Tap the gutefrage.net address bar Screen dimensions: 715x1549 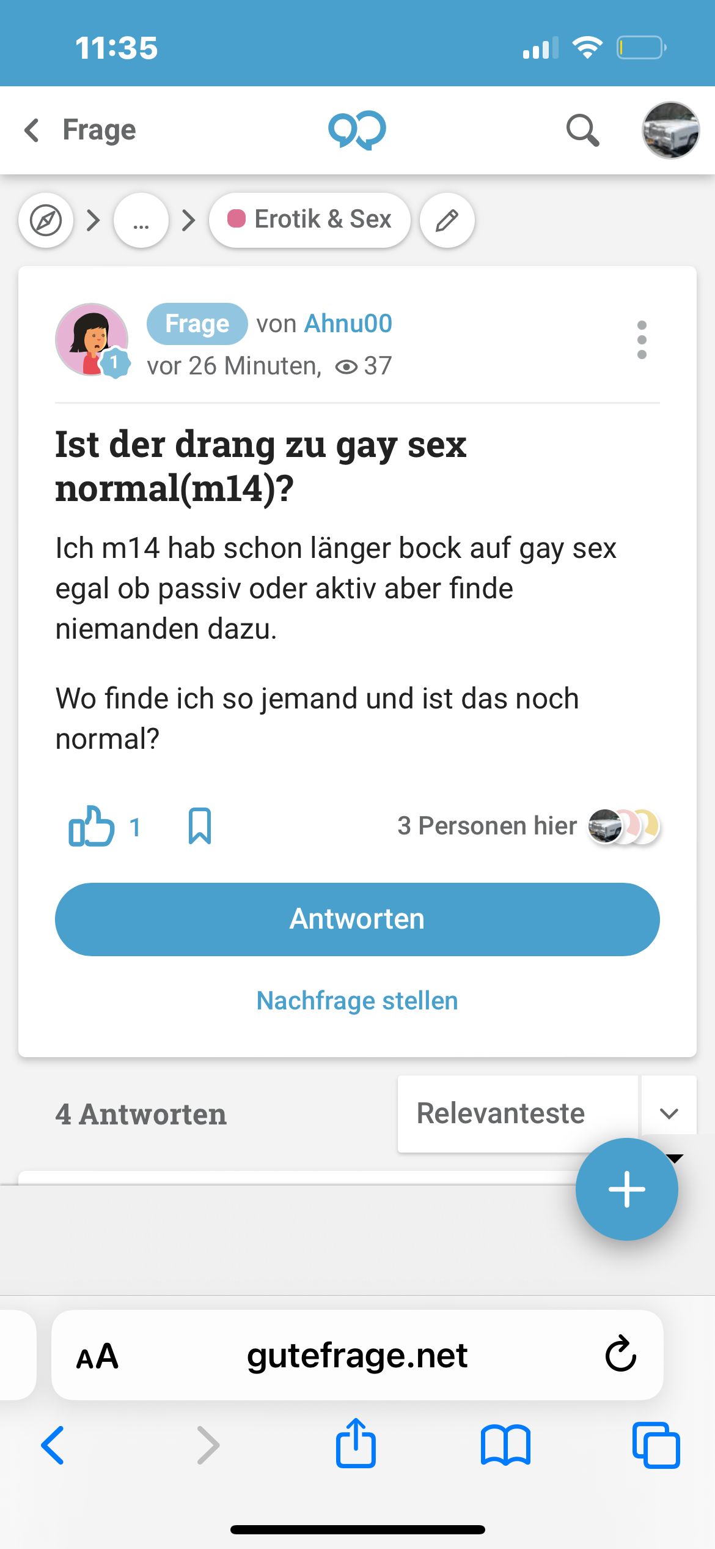click(x=357, y=1356)
